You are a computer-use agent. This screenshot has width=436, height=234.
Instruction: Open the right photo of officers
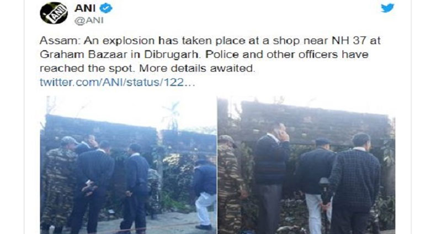click(x=306, y=165)
